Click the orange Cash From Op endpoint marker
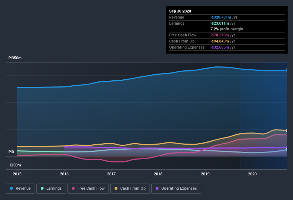The height and width of the screenshot is (200, 293). point(287,131)
